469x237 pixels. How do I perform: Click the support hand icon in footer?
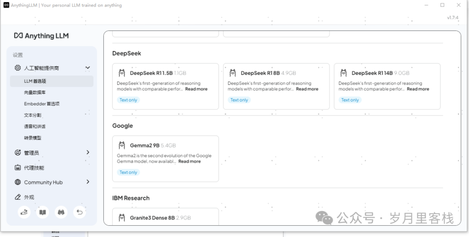(x=24, y=212)
